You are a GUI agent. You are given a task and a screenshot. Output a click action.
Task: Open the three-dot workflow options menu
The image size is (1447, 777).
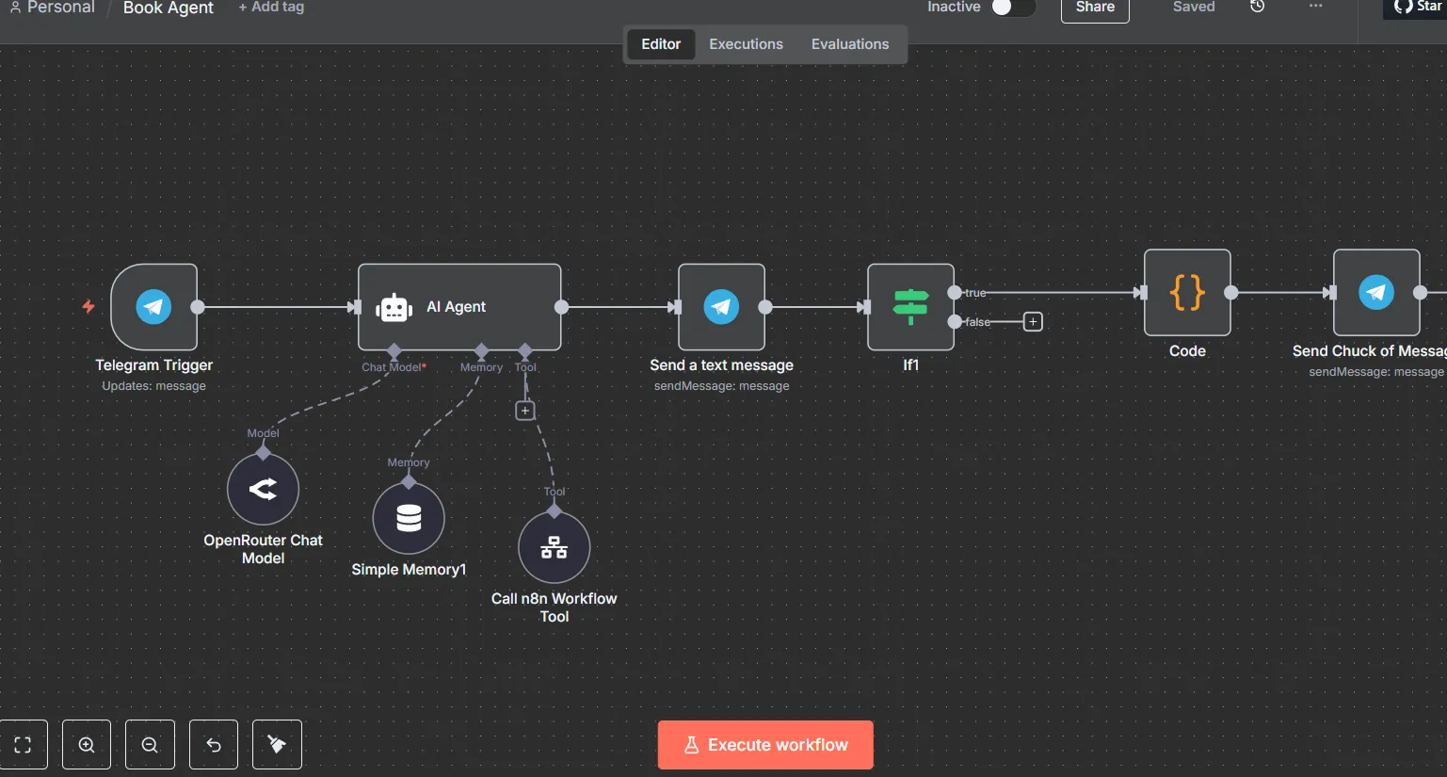point(1315,7)
